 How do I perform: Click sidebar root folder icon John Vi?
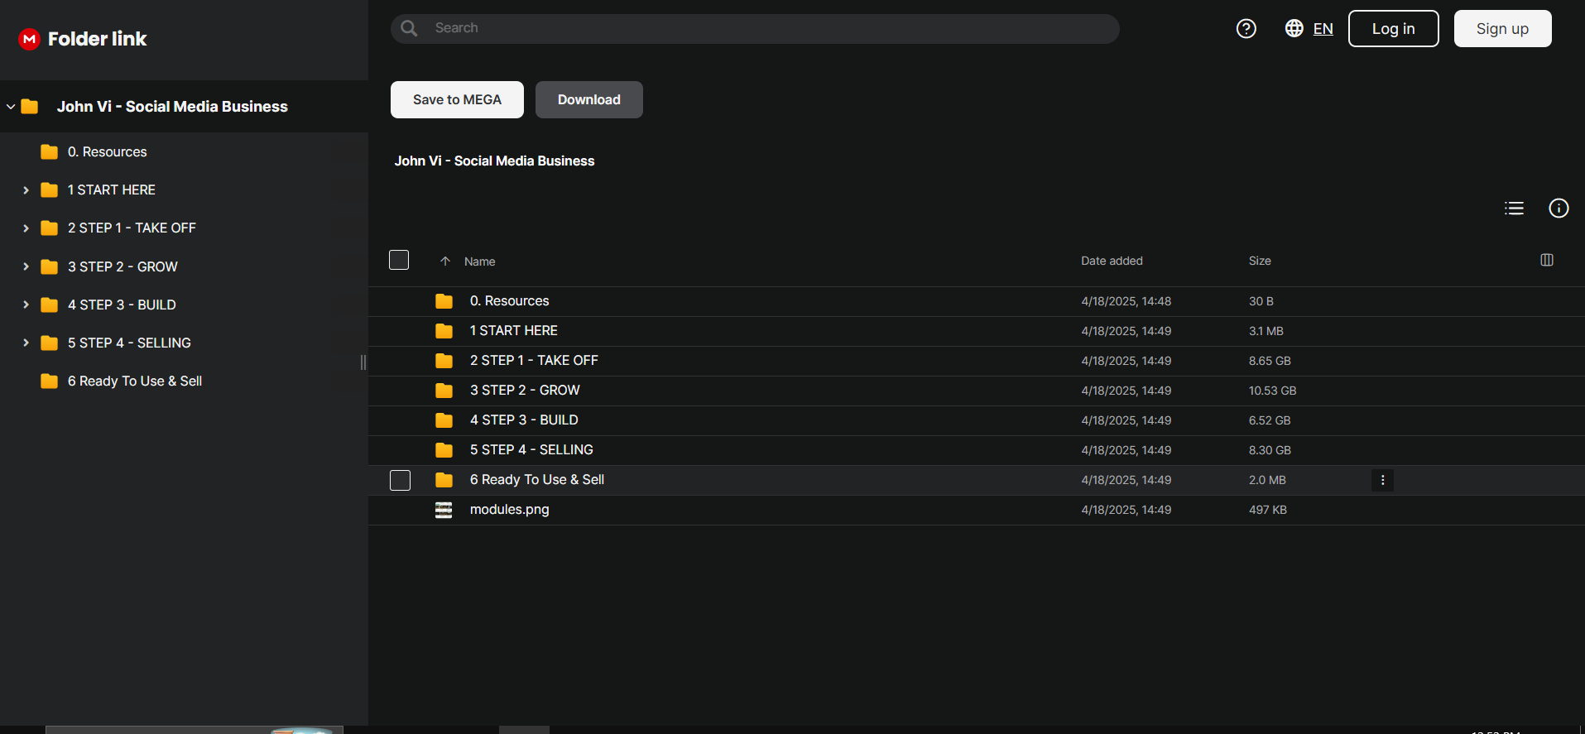point(30,107)
